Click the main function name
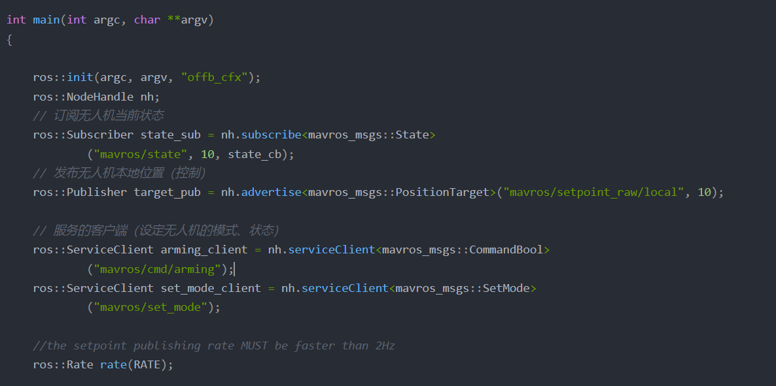 tap(46, 19)
